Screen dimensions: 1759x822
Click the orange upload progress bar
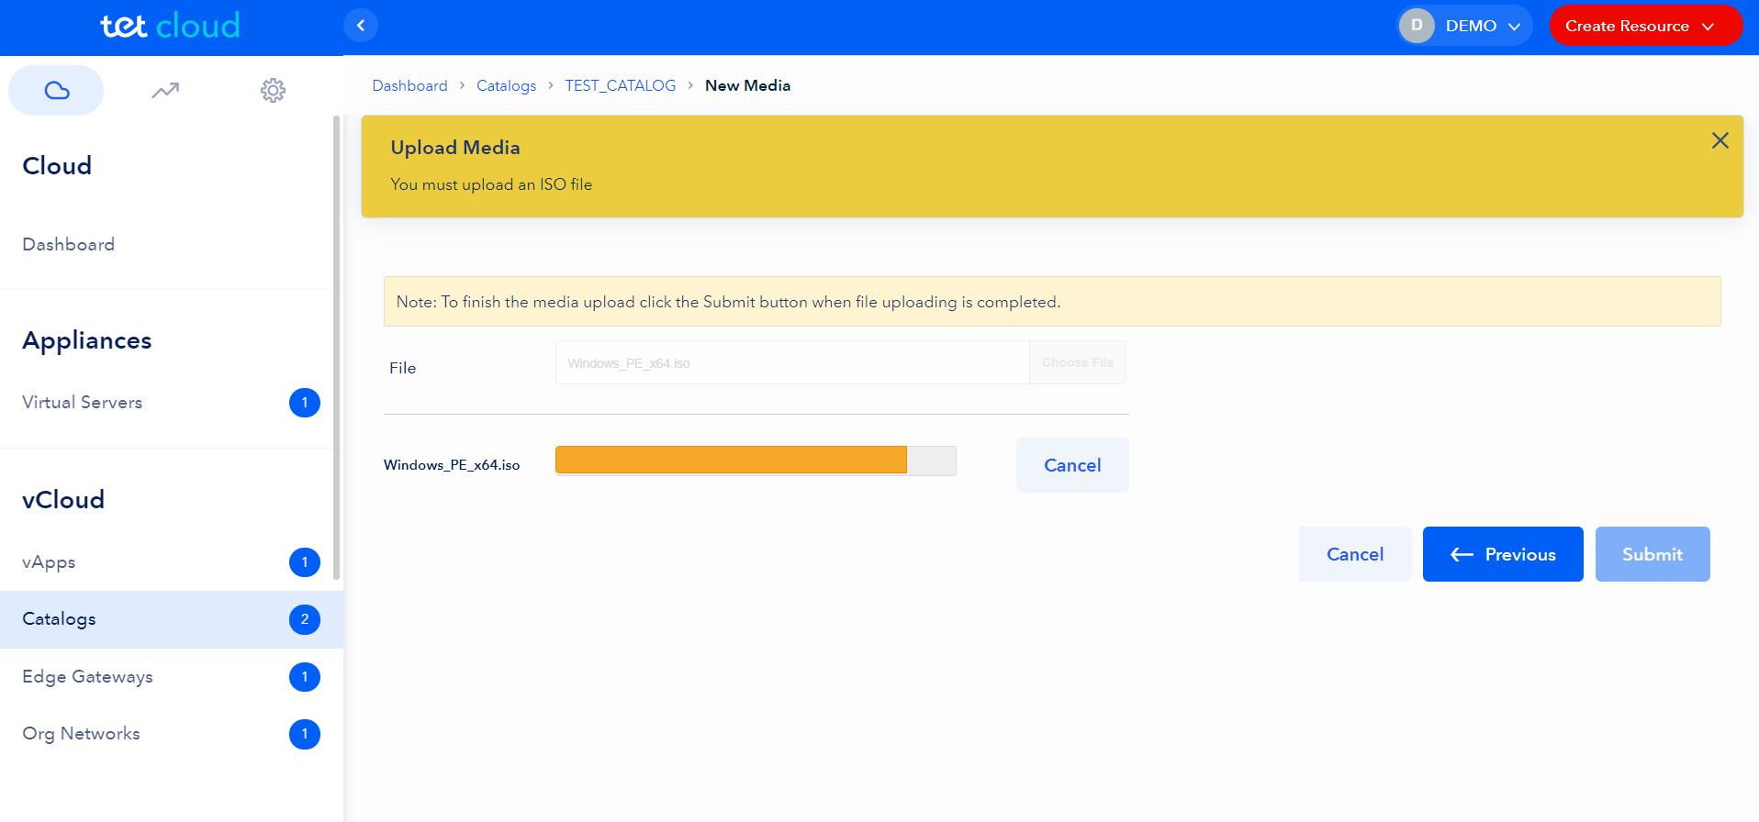(731, 461)
